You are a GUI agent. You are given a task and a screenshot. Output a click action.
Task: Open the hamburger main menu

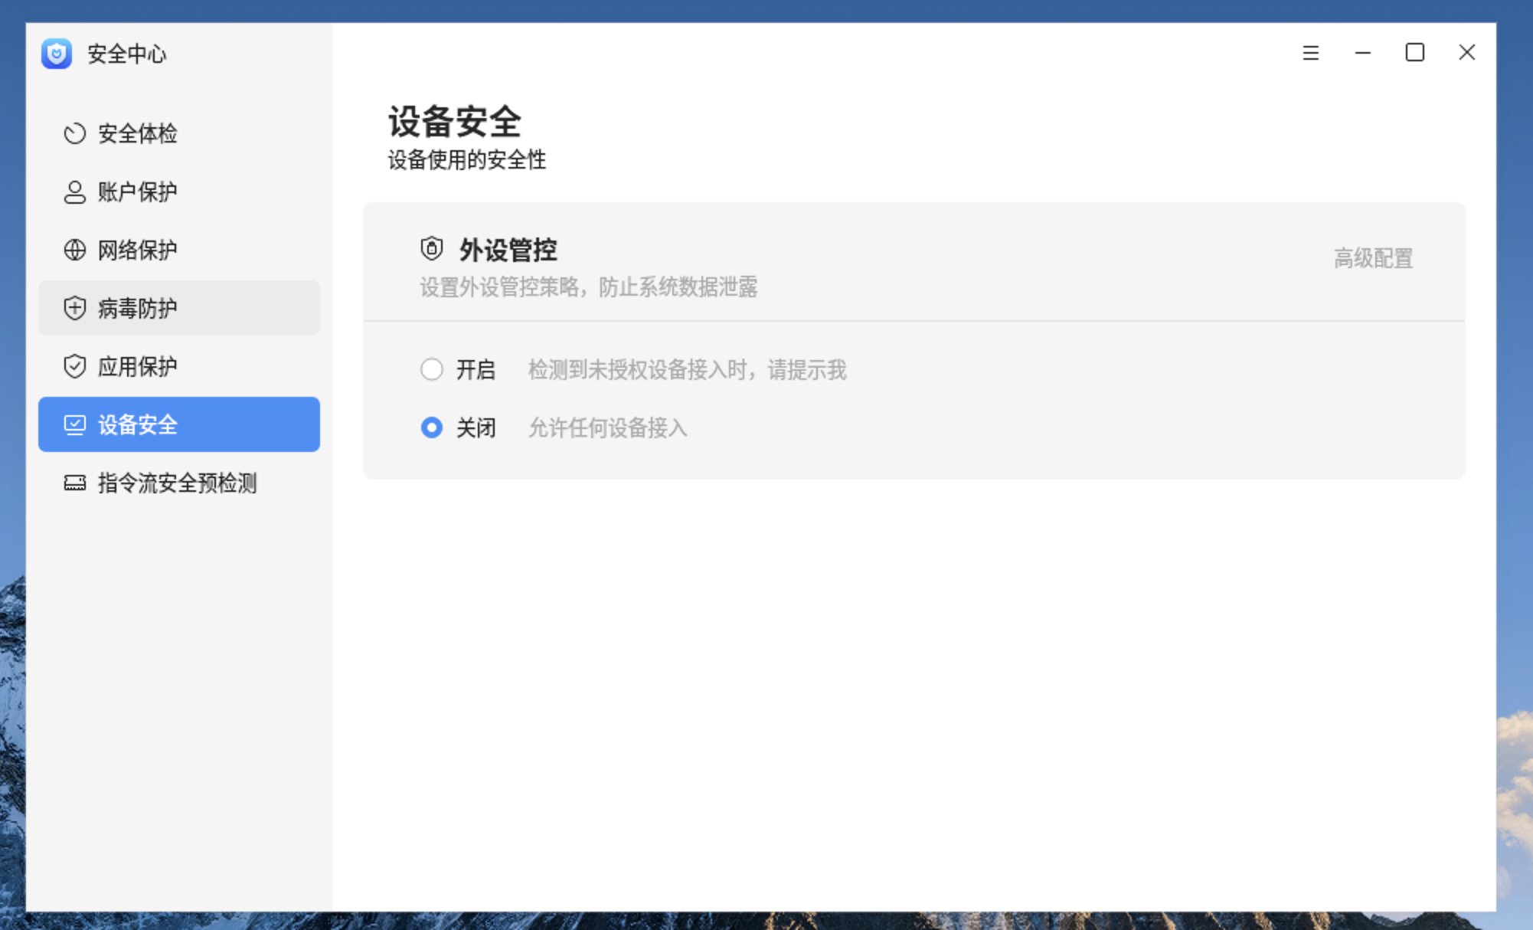[x=1311, y=53]
